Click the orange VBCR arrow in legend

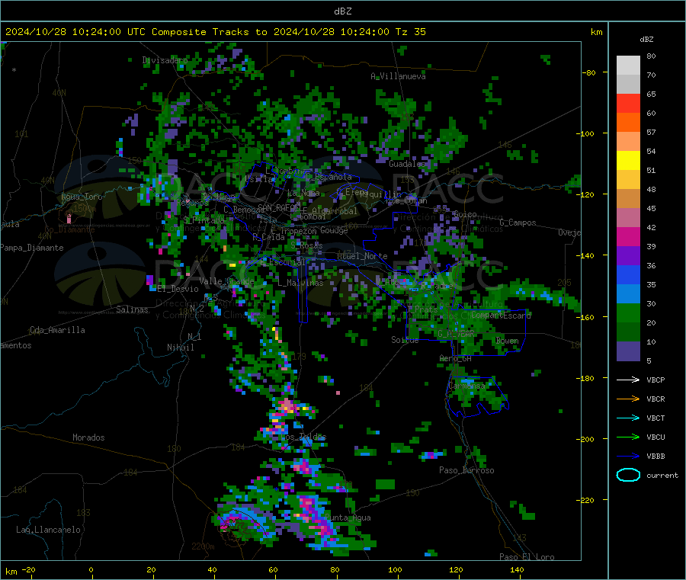(628, 399)
